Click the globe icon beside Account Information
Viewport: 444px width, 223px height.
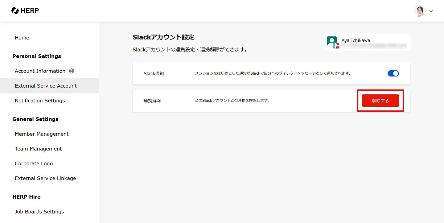pos(72,71)
